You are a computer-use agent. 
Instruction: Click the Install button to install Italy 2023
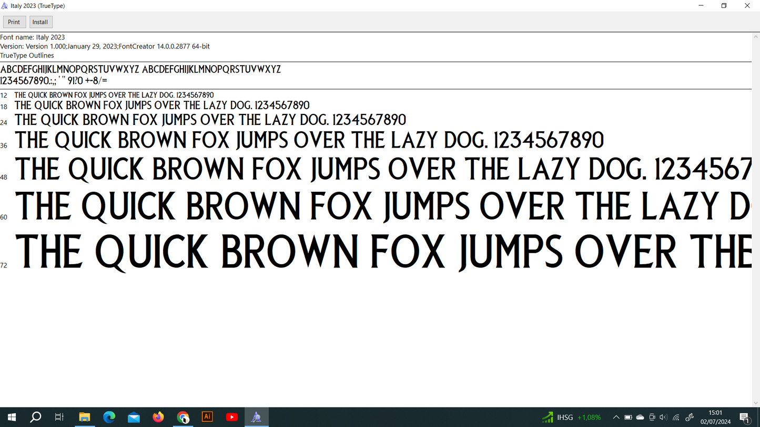(40, 22)
